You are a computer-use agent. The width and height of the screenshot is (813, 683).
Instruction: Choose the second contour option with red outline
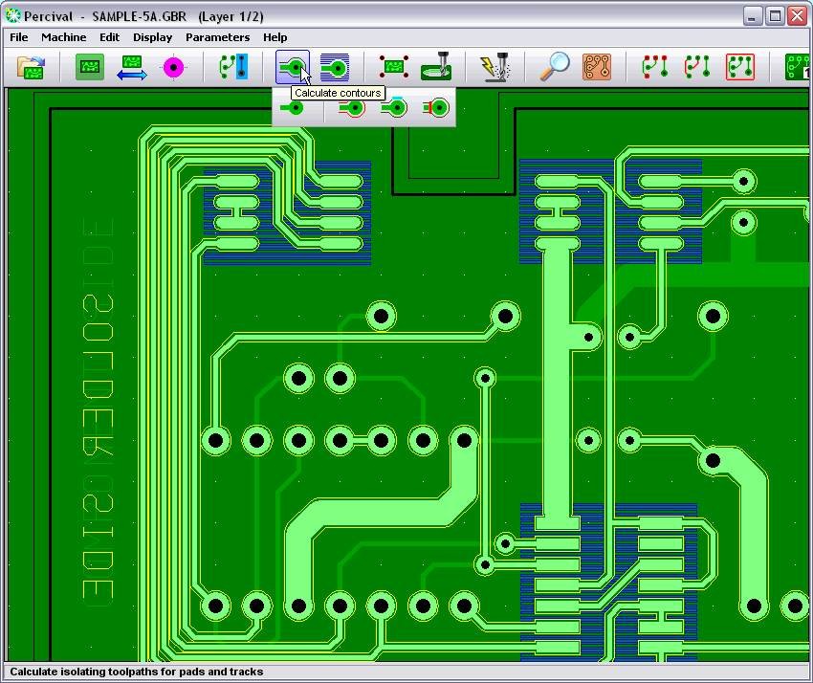pyautogui.click(x=351, y=108)
